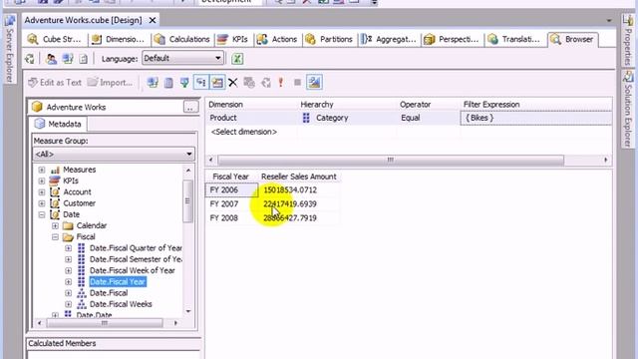Screen dimensions: 638x359
Task: Expand the Customer dimension node
Action: [42, 203]
